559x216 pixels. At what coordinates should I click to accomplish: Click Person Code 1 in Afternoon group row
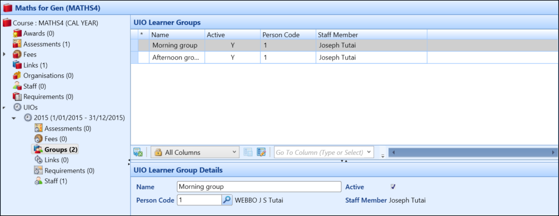click(288, 57)
